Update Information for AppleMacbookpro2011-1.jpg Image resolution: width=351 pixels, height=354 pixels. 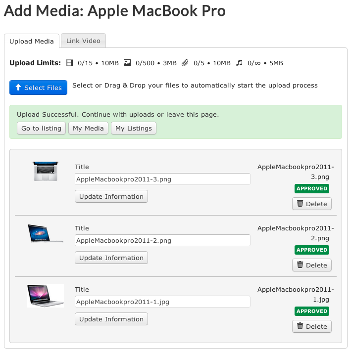pyautogui.click(x=111, y=319)
